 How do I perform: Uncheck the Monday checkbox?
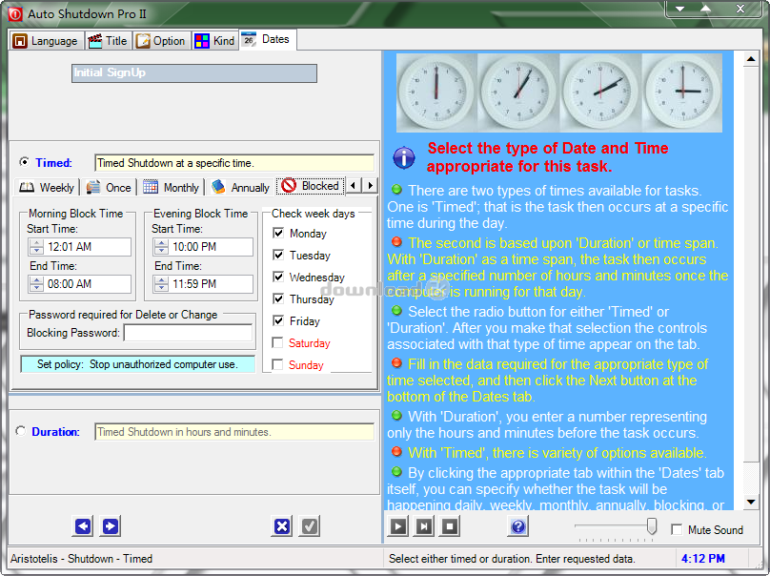pyautogui.click(x=278, y=233)
